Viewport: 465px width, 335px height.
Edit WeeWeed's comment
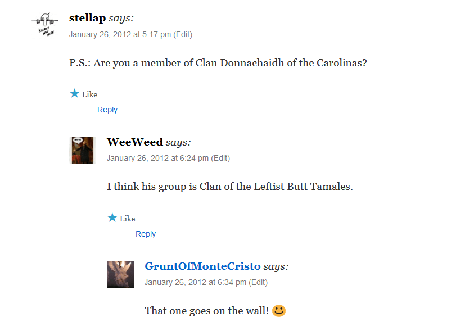point(220,158)
